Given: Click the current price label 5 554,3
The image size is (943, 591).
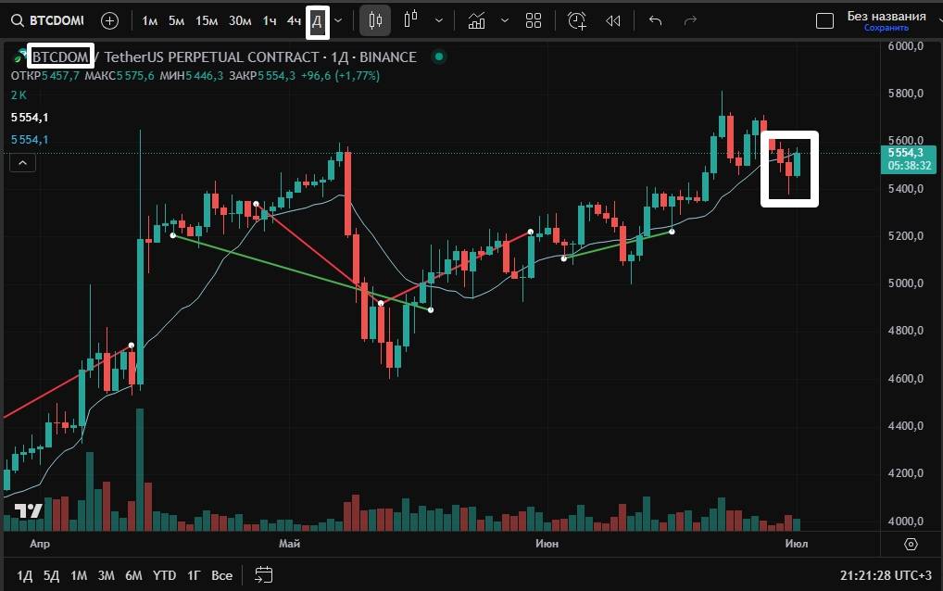Looking at the screenshot, I should 908,159.
